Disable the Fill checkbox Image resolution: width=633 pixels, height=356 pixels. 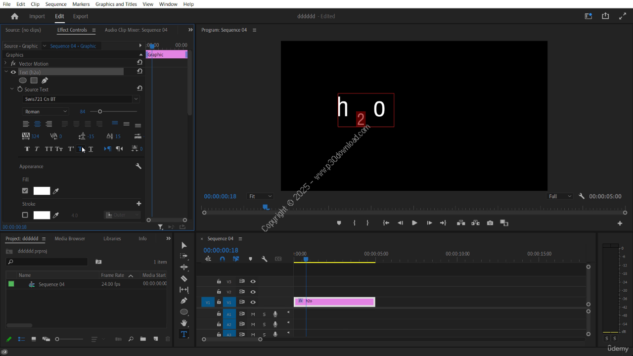point(25,191)
